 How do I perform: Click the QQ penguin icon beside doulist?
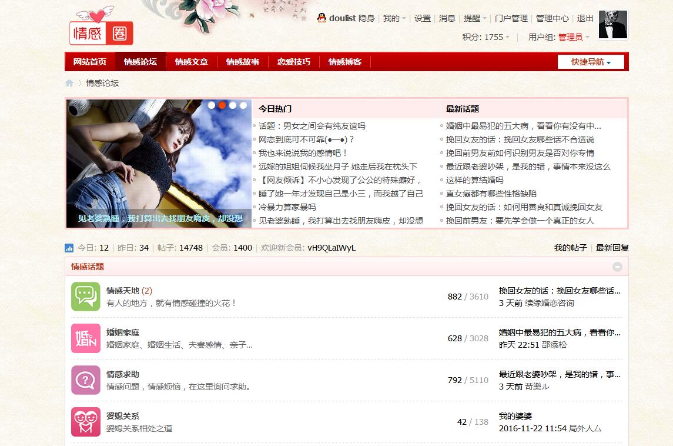coord(322,18)
